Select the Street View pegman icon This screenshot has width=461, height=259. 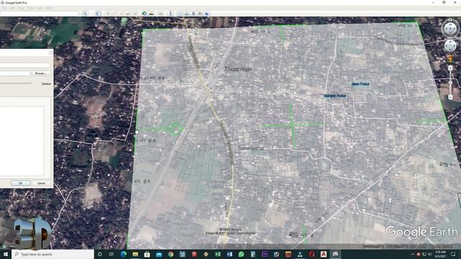[x=450, y=58]
